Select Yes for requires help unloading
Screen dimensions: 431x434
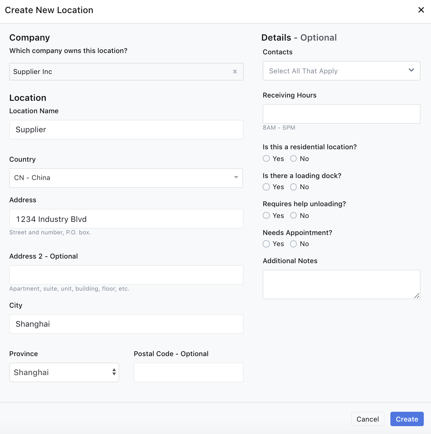267,216
